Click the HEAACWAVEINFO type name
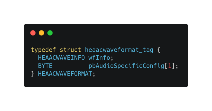Screen dimensions: 212x111 click(61, 58)
